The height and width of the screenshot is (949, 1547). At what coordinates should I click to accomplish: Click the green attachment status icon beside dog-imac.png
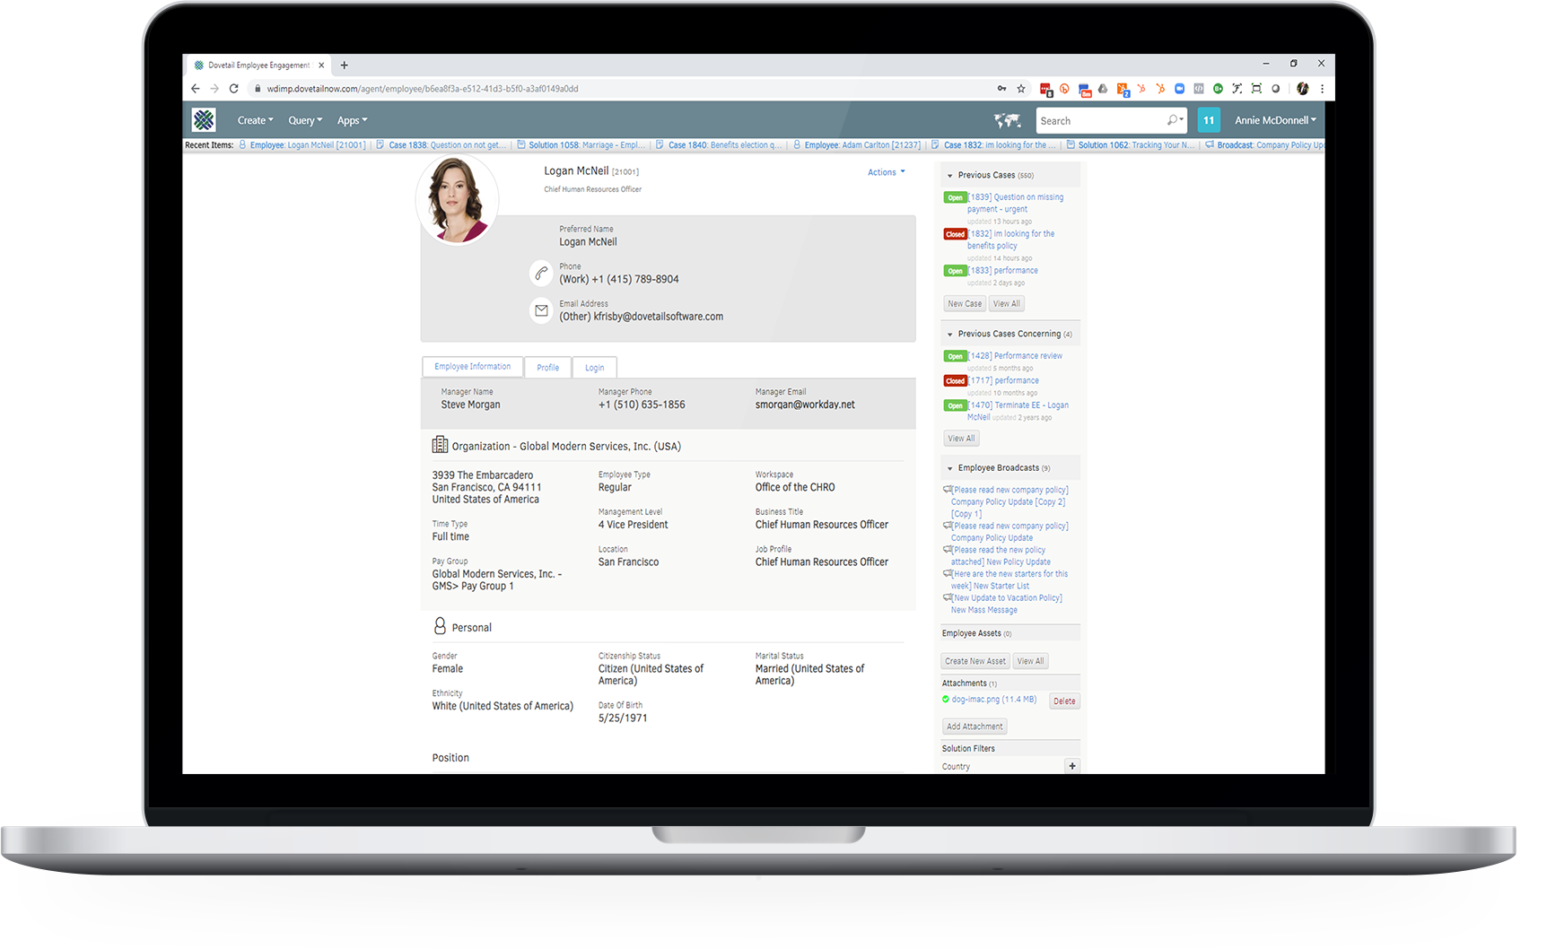pyautogui.click(x=947, y=700)
